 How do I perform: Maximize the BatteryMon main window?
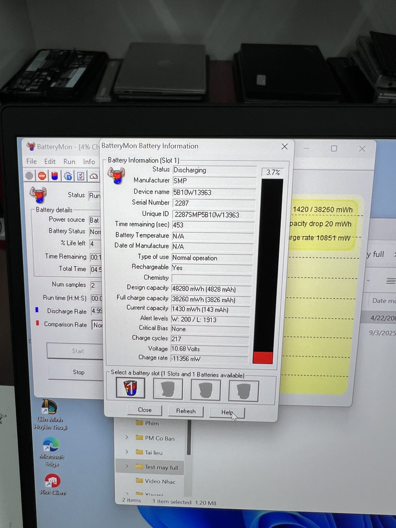[334, 148]
